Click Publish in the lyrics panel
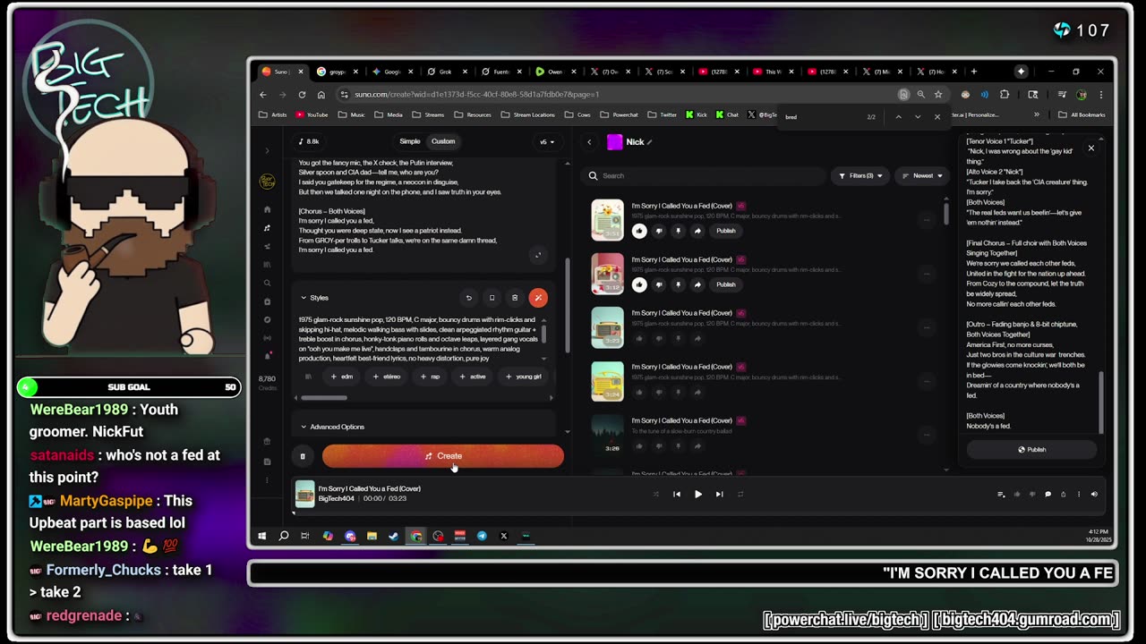The height and width of the screenshot is (644, 1146). 1031,450
